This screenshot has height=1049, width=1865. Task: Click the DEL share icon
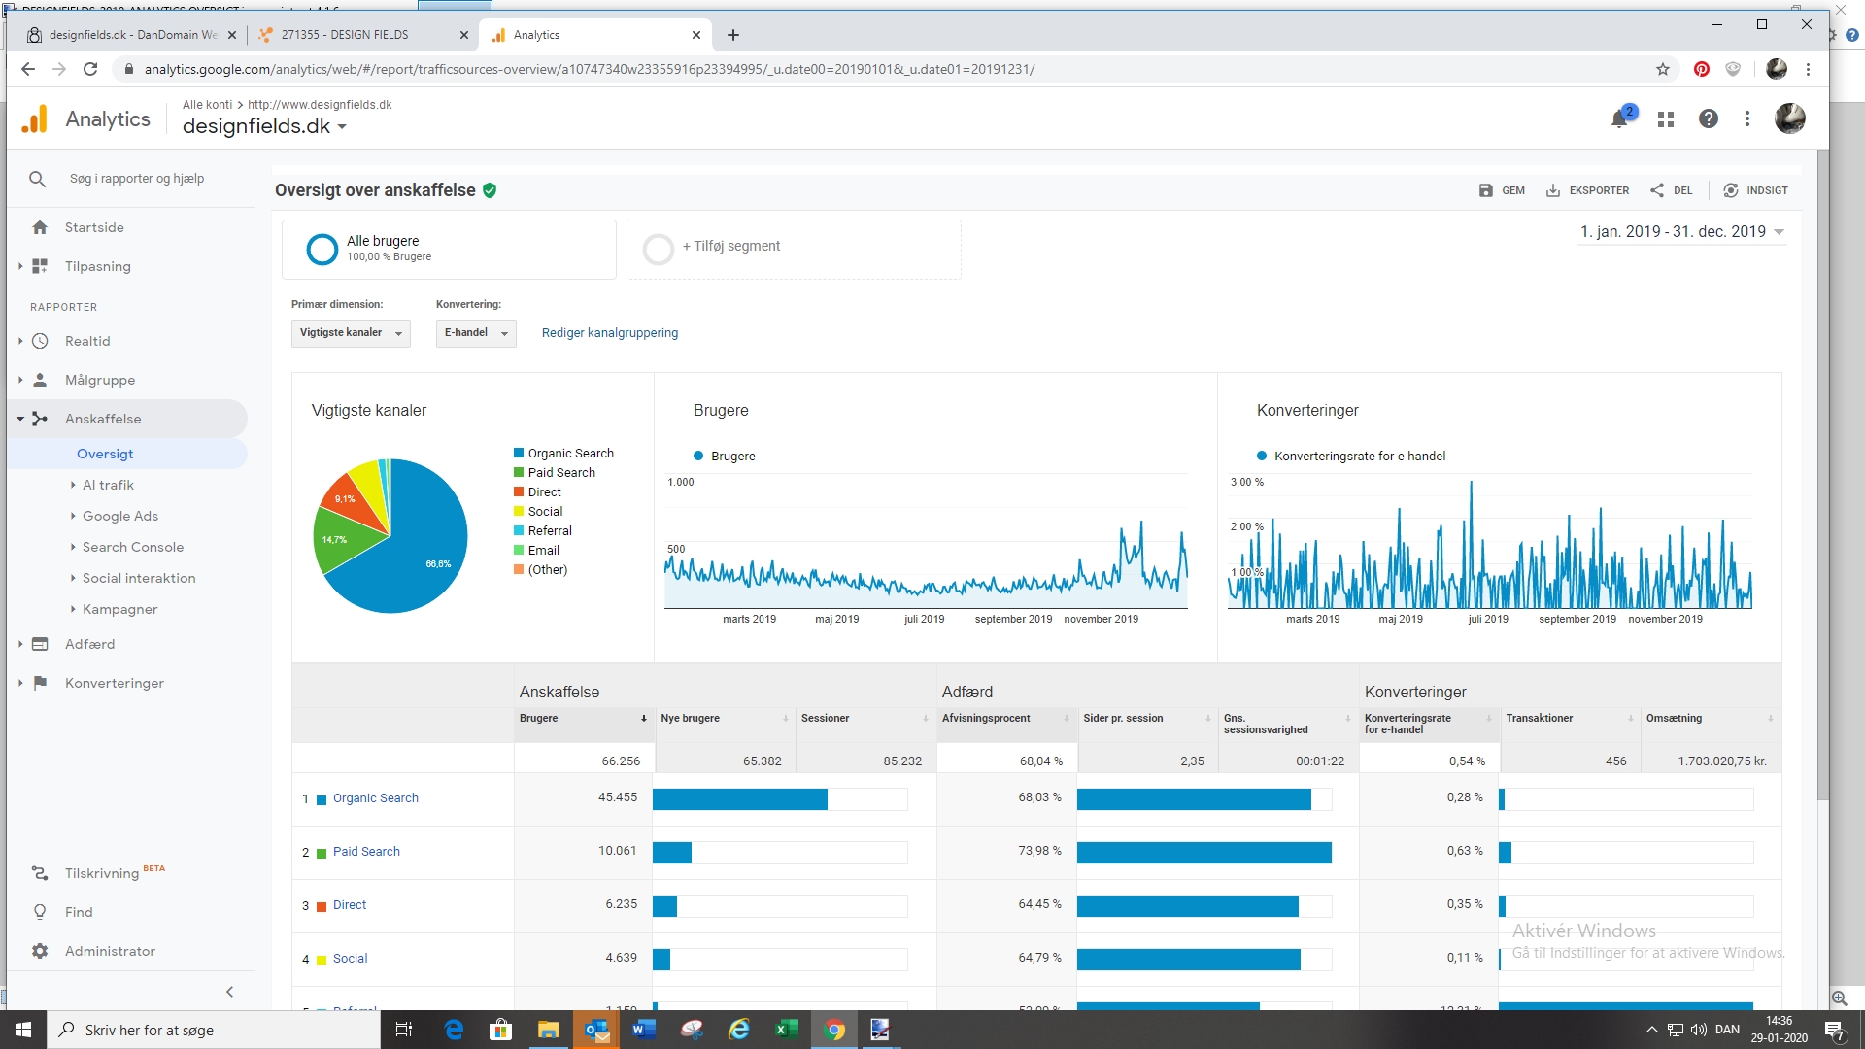point(1657,190)
